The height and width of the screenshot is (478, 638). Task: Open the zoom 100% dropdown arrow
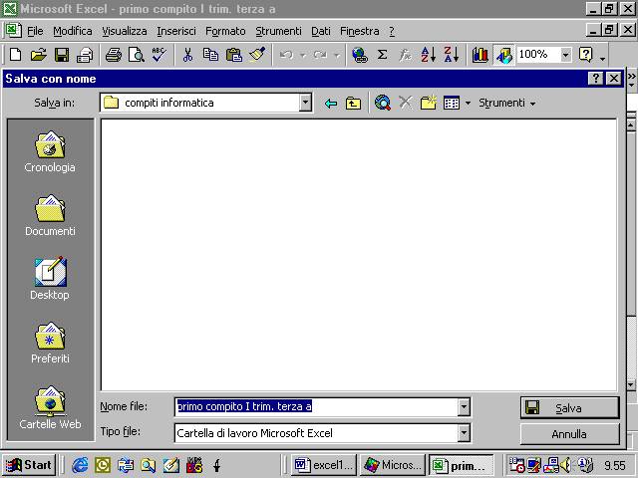click(x=565, y=55)
